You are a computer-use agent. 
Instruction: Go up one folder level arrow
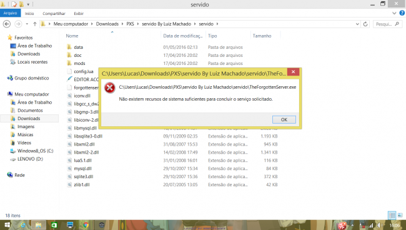pos(35,24)
